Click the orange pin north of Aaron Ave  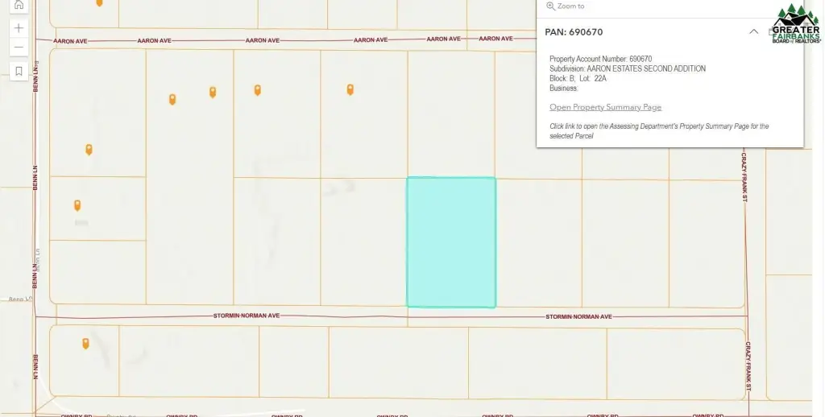[99, 3]
